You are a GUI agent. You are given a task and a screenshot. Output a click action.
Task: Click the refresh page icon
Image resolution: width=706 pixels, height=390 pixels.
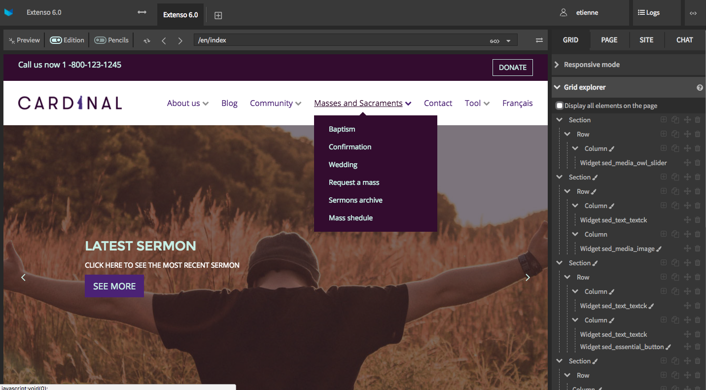tap(147, 41)
